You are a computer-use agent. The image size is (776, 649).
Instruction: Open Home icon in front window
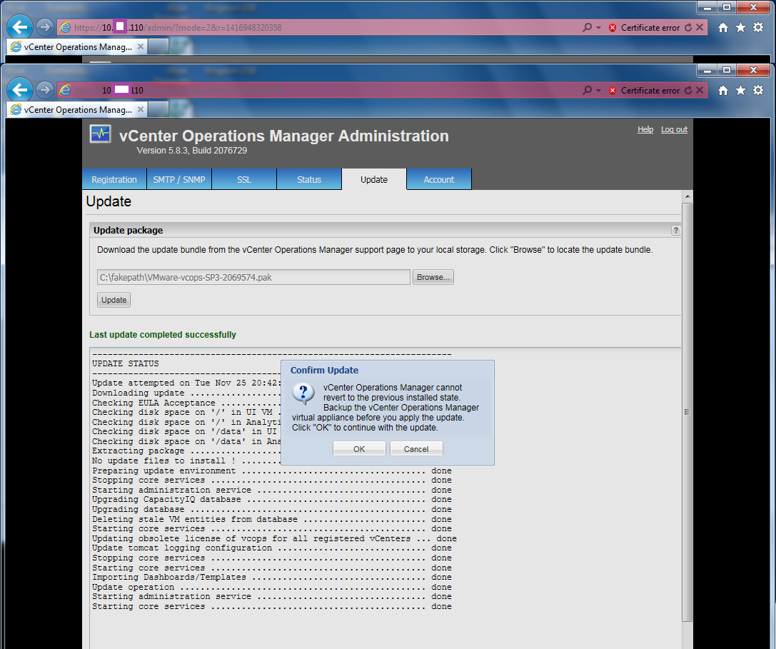click(x=723, y=90)
